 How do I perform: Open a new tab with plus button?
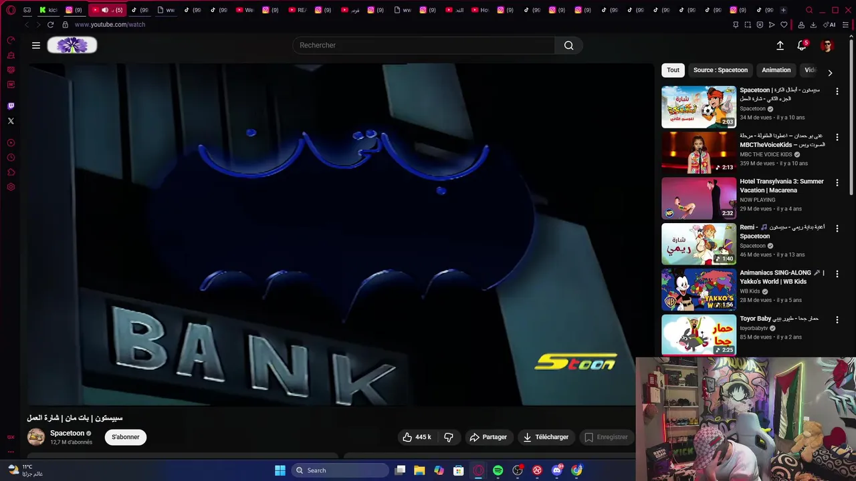pyautogui.click(x=783, y=10)
